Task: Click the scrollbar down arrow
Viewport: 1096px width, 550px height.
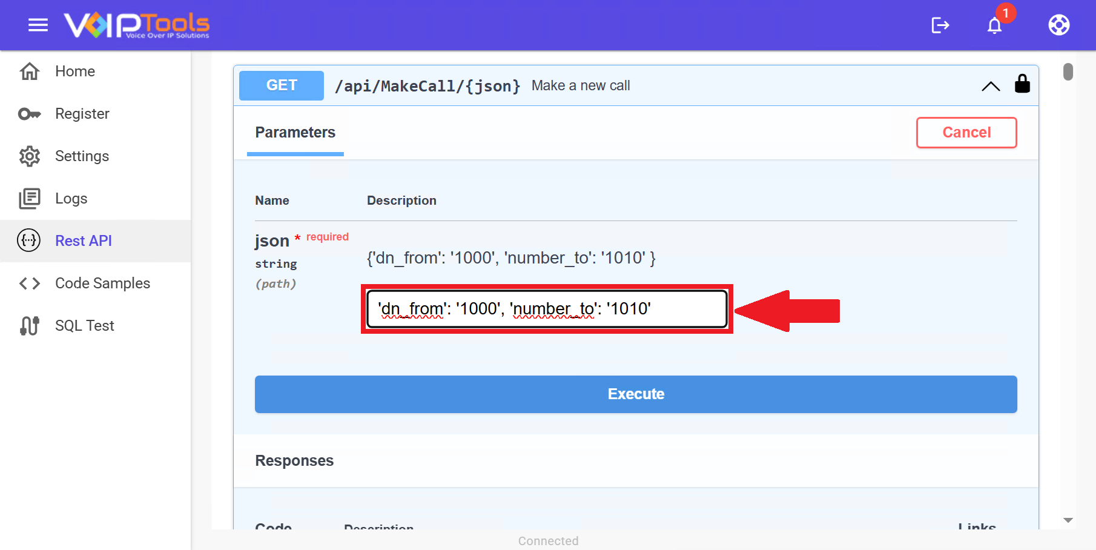Action: 1068,520
